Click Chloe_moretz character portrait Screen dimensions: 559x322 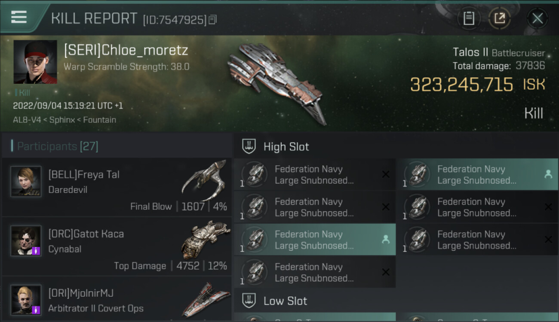pos(35,62)
